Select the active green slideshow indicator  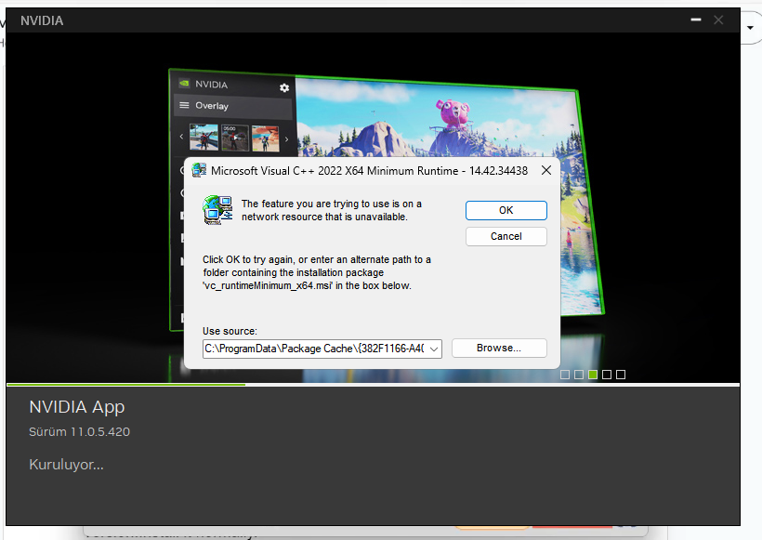click(592, 375)
